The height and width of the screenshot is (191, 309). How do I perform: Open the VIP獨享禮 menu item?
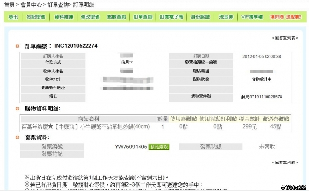click(x=252, y=17)
